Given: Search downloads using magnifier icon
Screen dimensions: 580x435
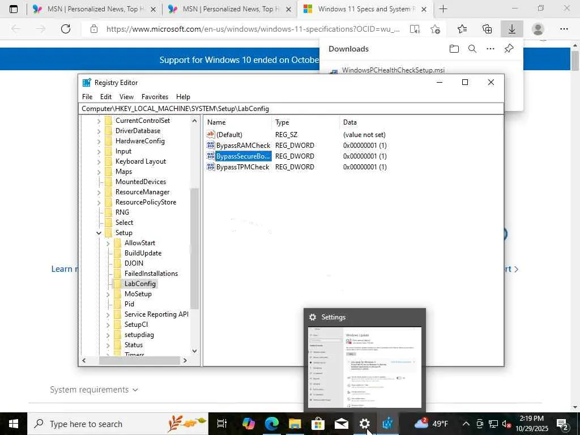Looking at the screenshot, I should [x=472, y=49].
